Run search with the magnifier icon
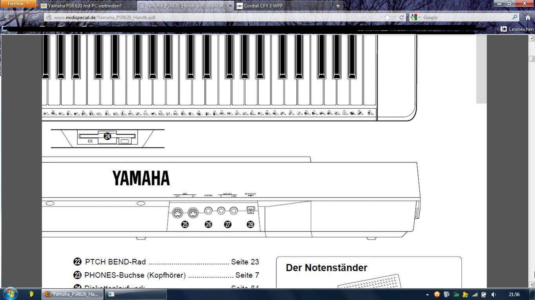The width and height of the screenshot is (535, 300). [x=515, y=17]
